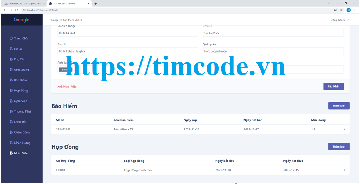
Task: Click the Khấu Trừ sidebar icon
Action: (x=11, y=122)
